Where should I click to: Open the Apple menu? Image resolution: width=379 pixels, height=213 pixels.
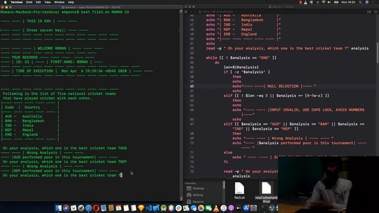point(5,2)
